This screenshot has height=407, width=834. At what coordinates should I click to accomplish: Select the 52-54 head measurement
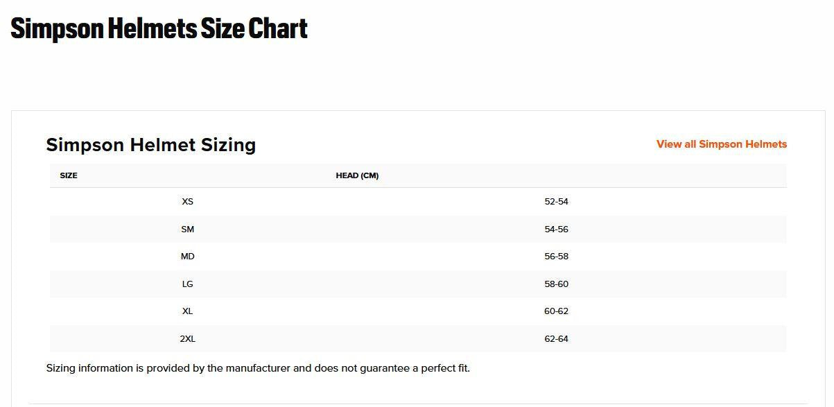556,202
